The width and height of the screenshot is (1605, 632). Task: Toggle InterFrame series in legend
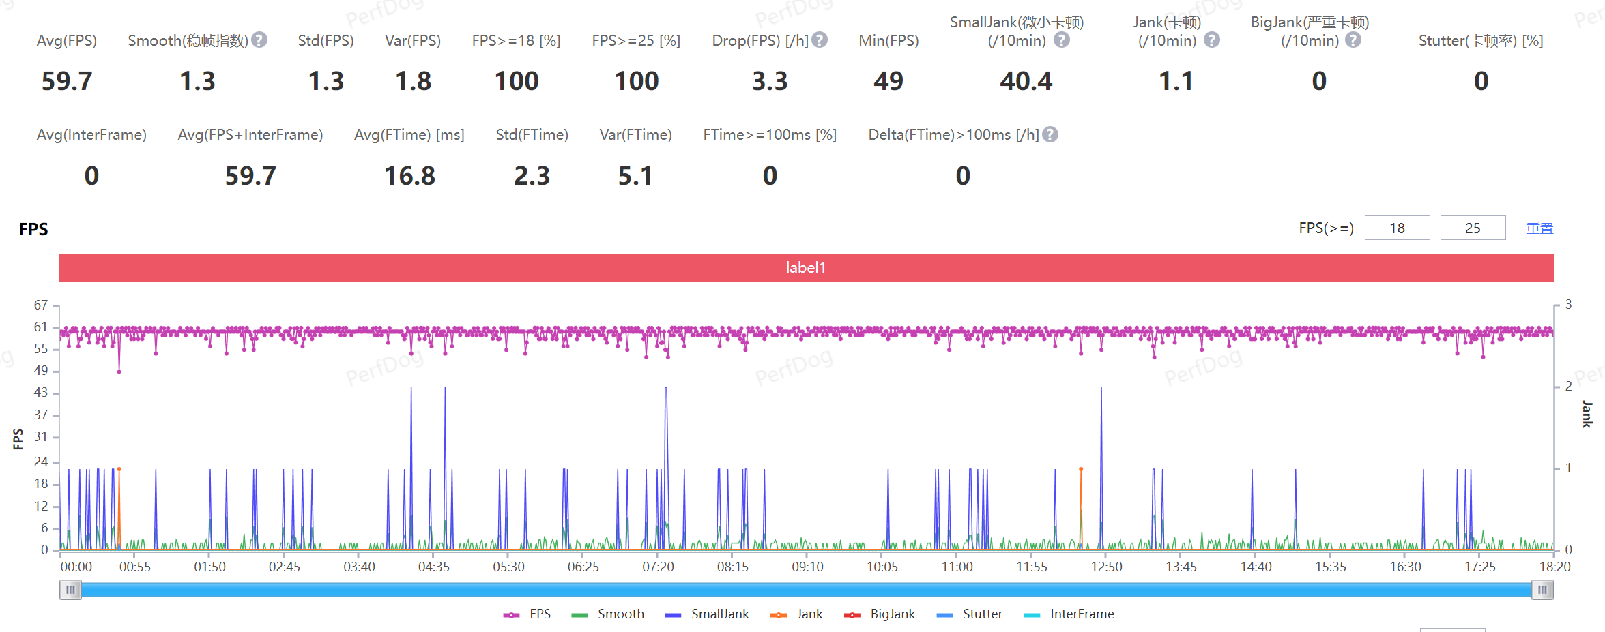(x=1069, y=614)
